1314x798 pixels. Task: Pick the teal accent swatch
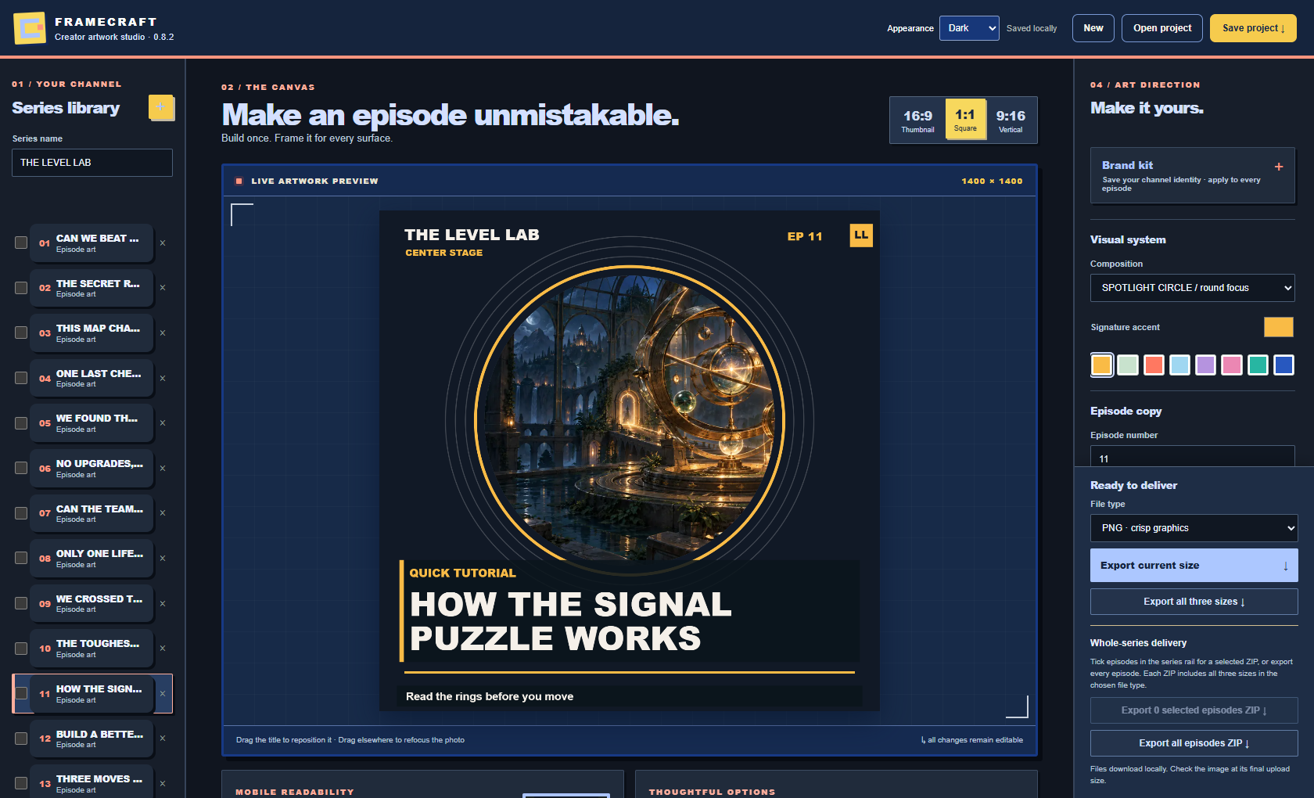pyautogui.click(x=1258, y=365)
